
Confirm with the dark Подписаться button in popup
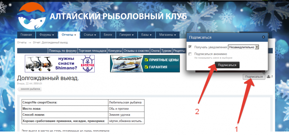coord(227,65)
